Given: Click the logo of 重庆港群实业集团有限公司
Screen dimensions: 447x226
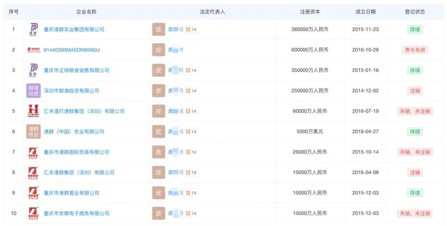Looking at the screenshot, I should [34, 30].
